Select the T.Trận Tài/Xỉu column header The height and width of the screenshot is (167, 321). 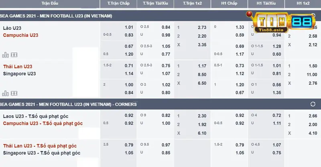click(x=156, y=3)
